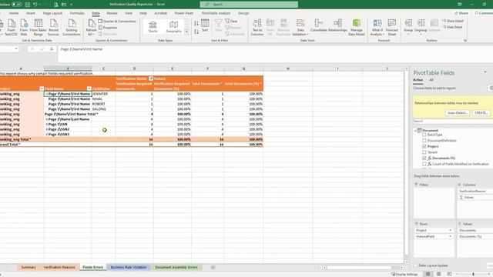
Task: Expand the Page 1\SSN row
Action: 46,125
